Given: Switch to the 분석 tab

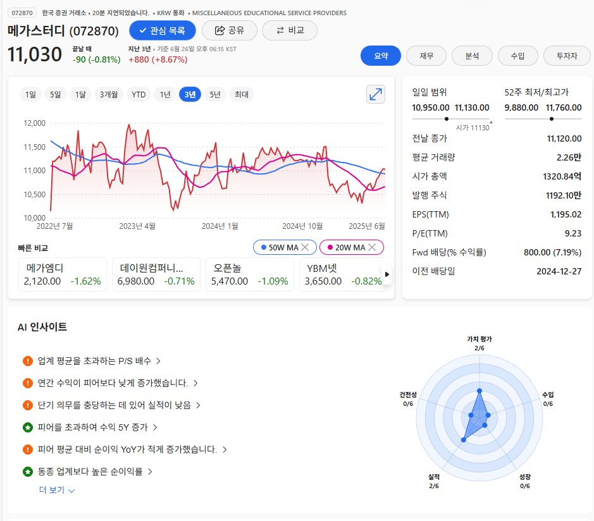Looking at the screenshot, I should [x=472, y=56].
